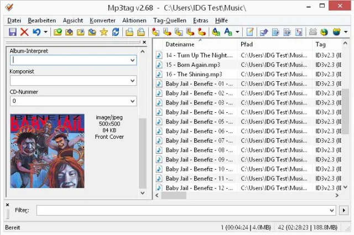This screenshot has width=354, height=235.
Task: Select the file 16 - The Shining.mp3
Action: [x=194, y=74]
